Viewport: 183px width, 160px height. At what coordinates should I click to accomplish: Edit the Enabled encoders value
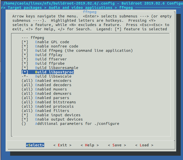click(47, 81)
